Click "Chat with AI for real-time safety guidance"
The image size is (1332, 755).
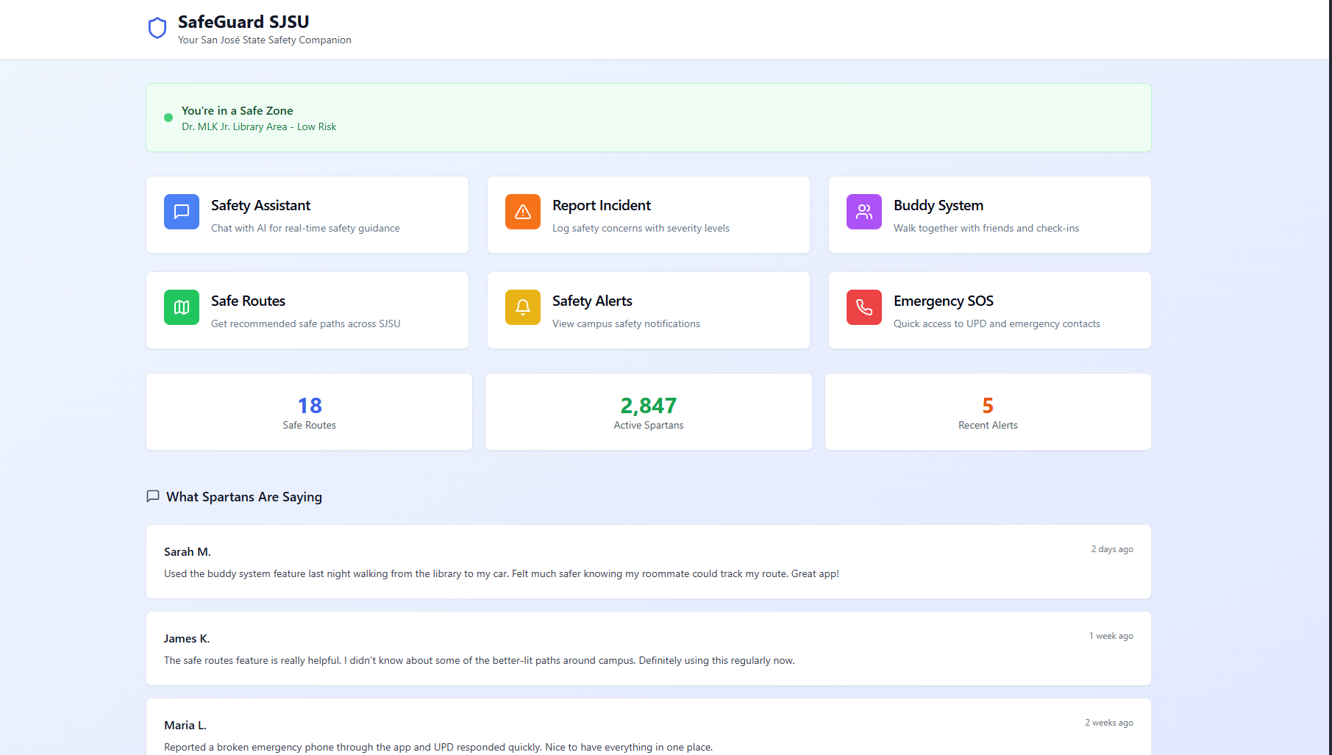click(305, 228)
